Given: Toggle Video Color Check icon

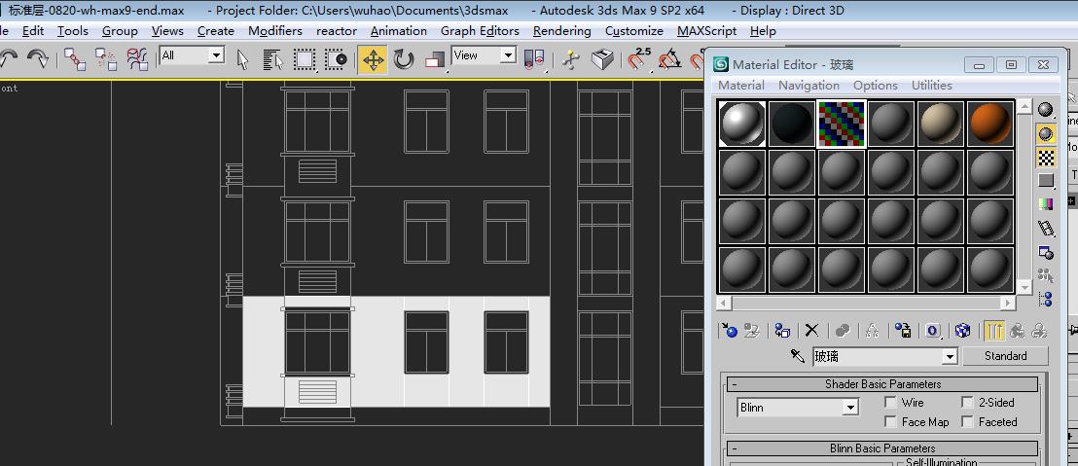Looking at the screenshot, I should [x=1046, y=204].
